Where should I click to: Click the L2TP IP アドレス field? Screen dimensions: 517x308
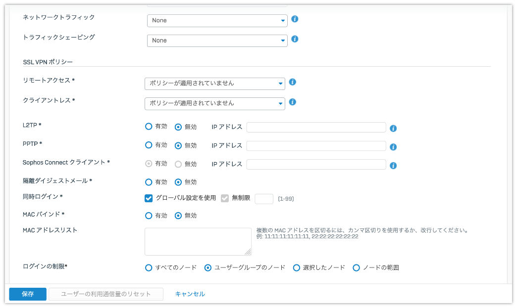316,128
